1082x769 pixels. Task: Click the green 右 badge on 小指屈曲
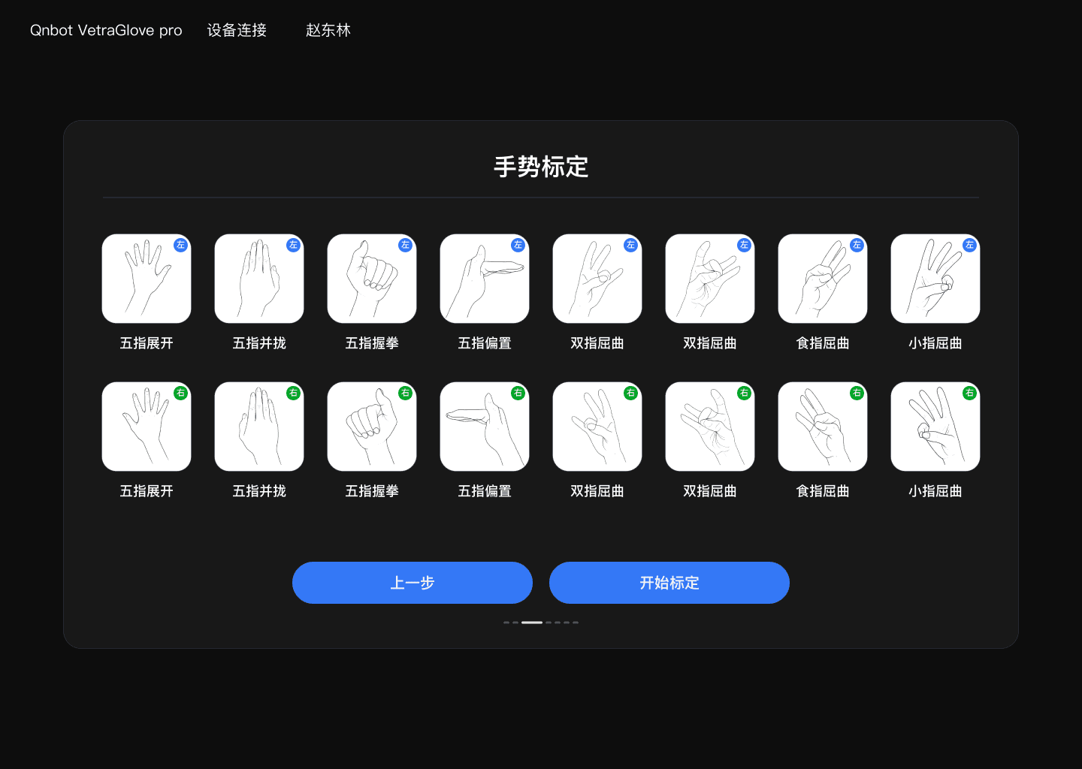coord(969,393)
